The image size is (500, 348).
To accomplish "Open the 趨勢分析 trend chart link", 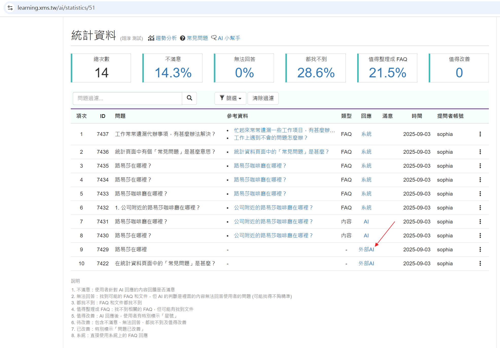I will pyautogui.click(x=163, y=38).
